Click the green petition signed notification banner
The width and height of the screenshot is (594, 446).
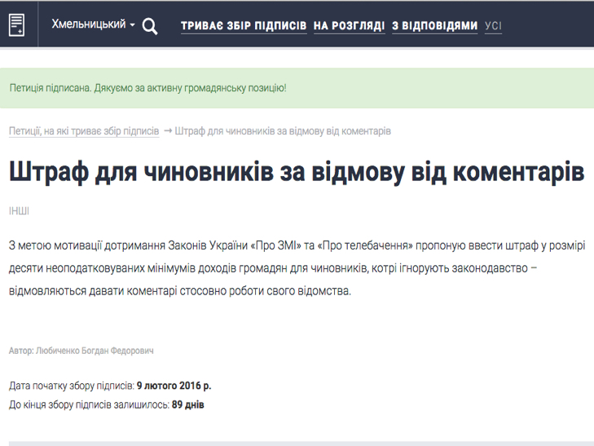click(297, 88)
